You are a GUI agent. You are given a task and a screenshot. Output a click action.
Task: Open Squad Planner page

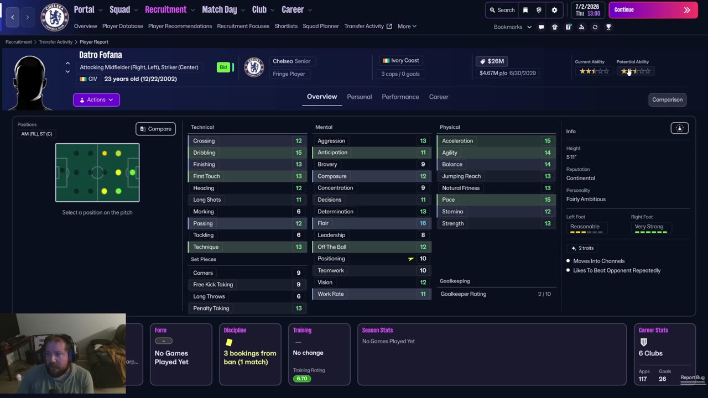tap(321, 27)
